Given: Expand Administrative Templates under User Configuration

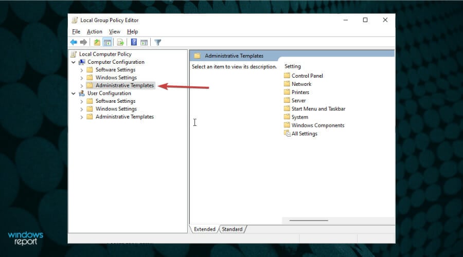Looking at the screenshot, I should [82, 117].
